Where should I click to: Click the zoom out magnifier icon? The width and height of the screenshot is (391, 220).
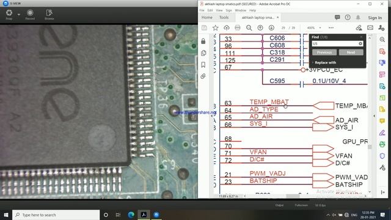tap(249, 28)
